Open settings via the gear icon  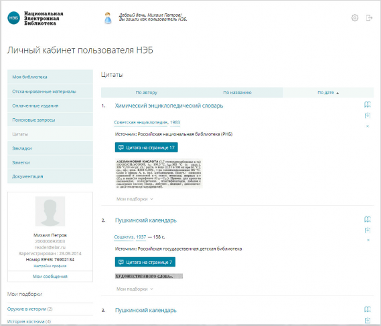pos(355,17)
